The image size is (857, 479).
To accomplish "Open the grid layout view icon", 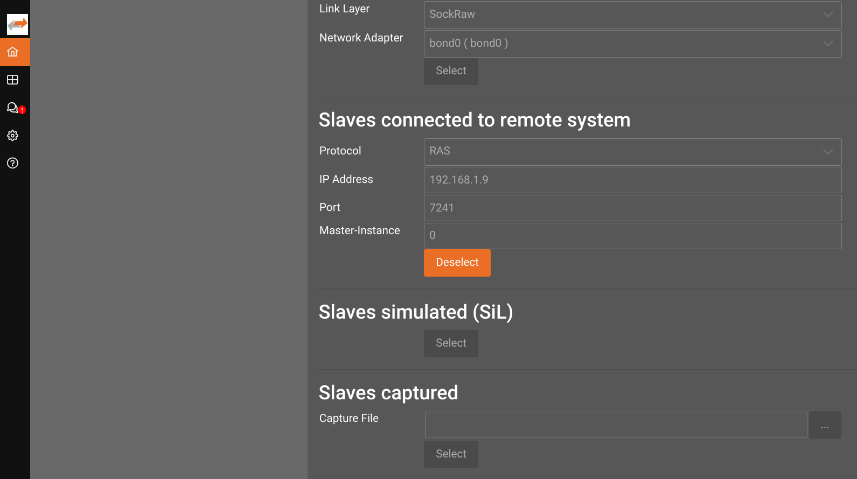I will click(13, 80).
